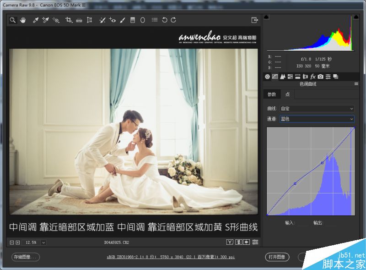This screenshot has width=366, height=270.
Task: Open the HSL / Grayscale panel tab
Action: pos(290,77)
